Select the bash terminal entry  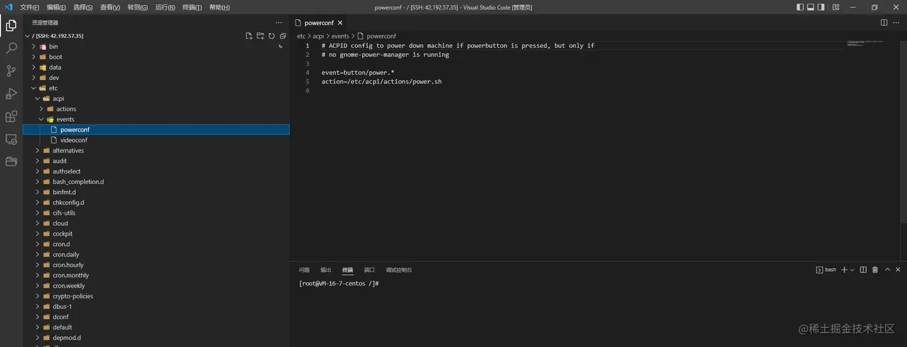826,270
